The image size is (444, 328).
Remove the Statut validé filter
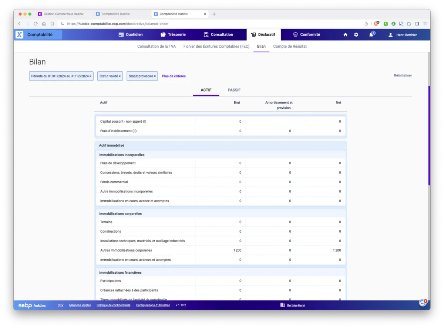120,76
